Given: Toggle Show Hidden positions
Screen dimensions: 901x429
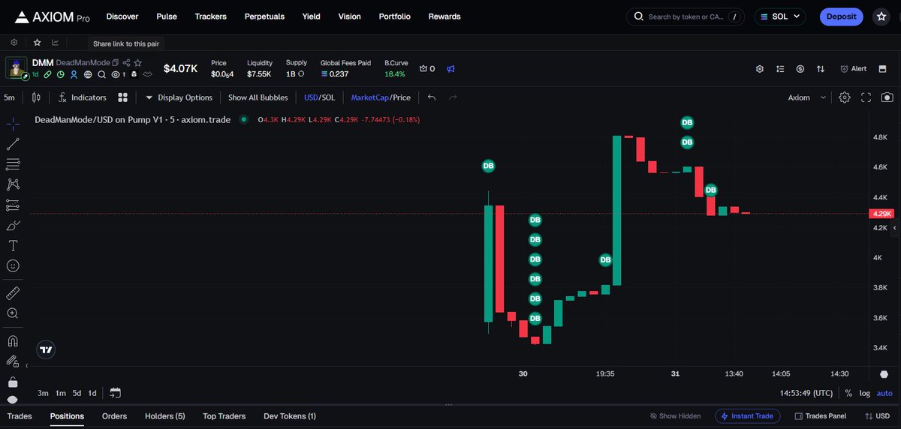Looking at the screenshot, I should coord(675,415).
